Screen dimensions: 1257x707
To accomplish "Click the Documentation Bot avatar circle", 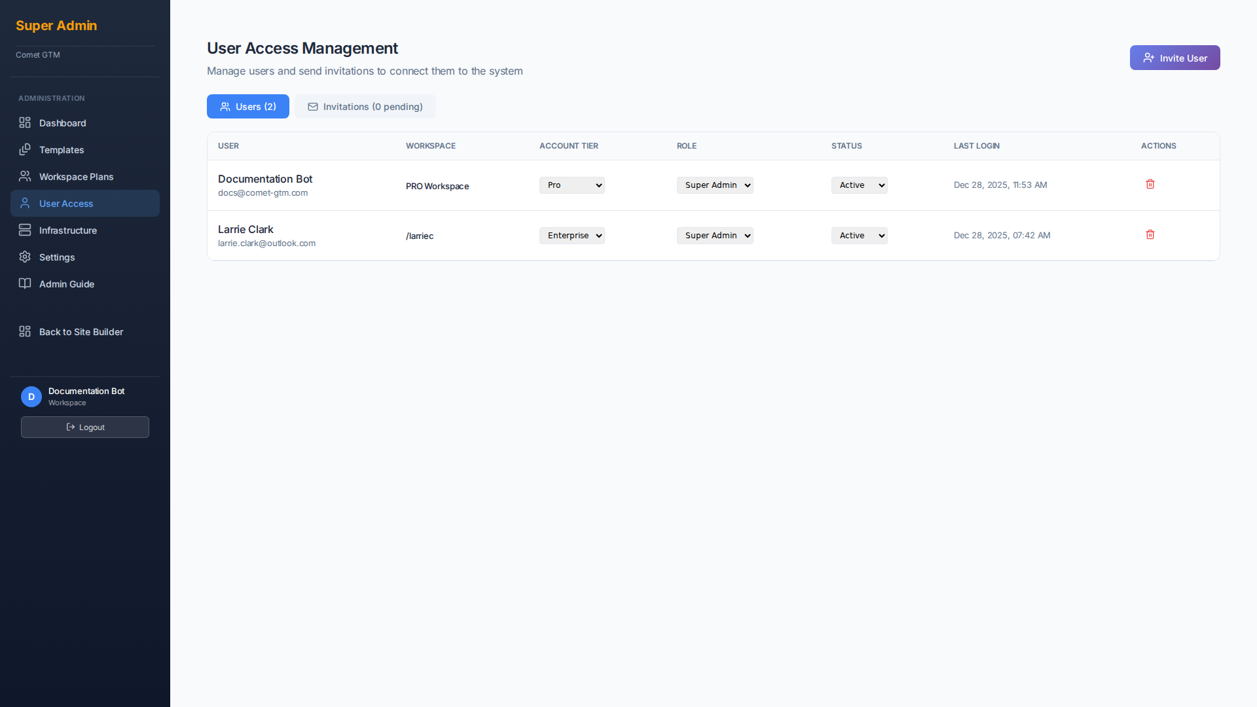I will [31, 397].
